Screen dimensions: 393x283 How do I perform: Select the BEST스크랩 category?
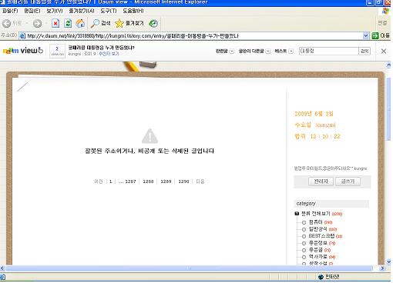point(321,236)
